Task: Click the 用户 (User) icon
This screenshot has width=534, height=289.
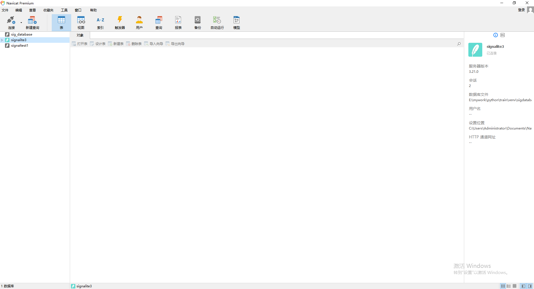Action: [x=139, y=23]
